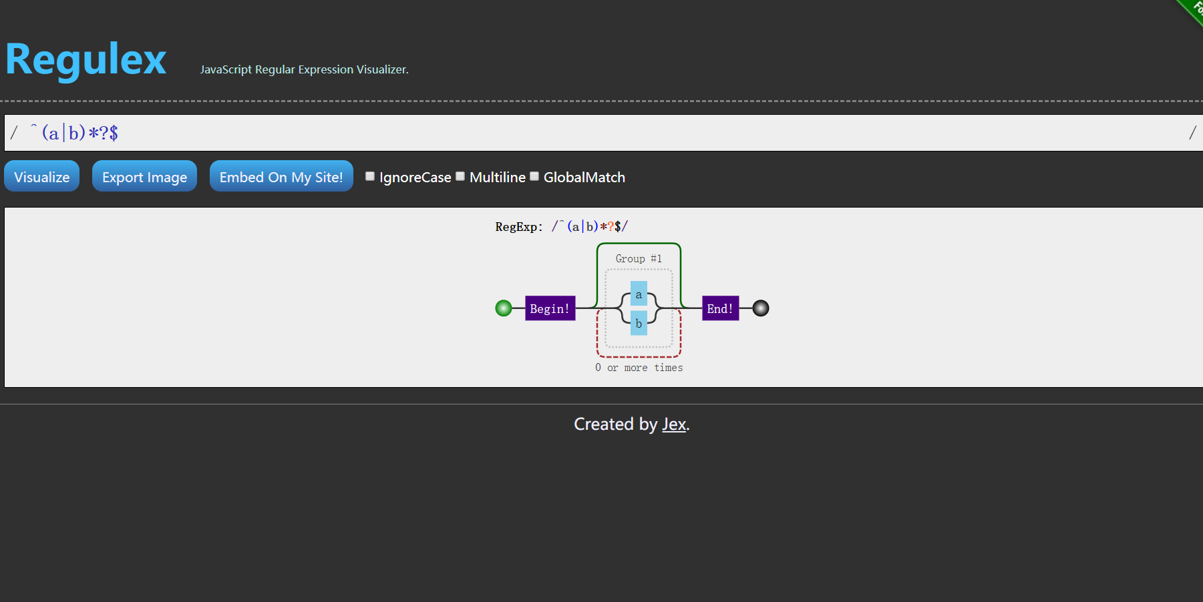Check the GlobalMatch option
Viewport: 1203px width, 602px height.
pos(534,176)
